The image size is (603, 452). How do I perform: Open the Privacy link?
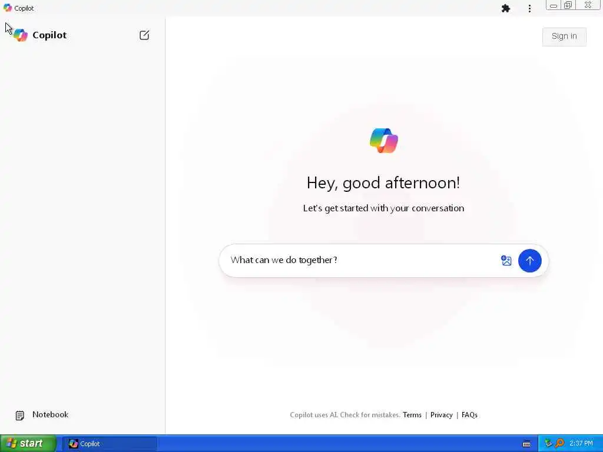pyautogui.click(x=442, y=415)
